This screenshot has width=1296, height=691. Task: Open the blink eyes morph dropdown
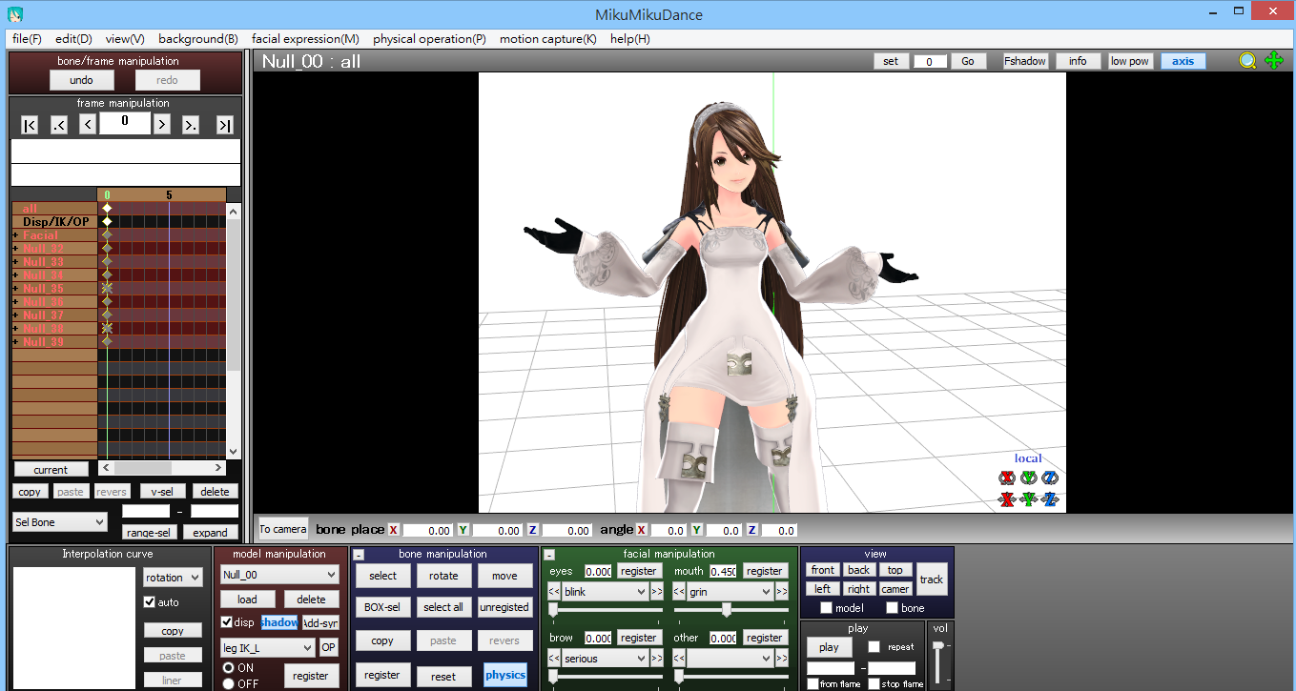[606, 592]
